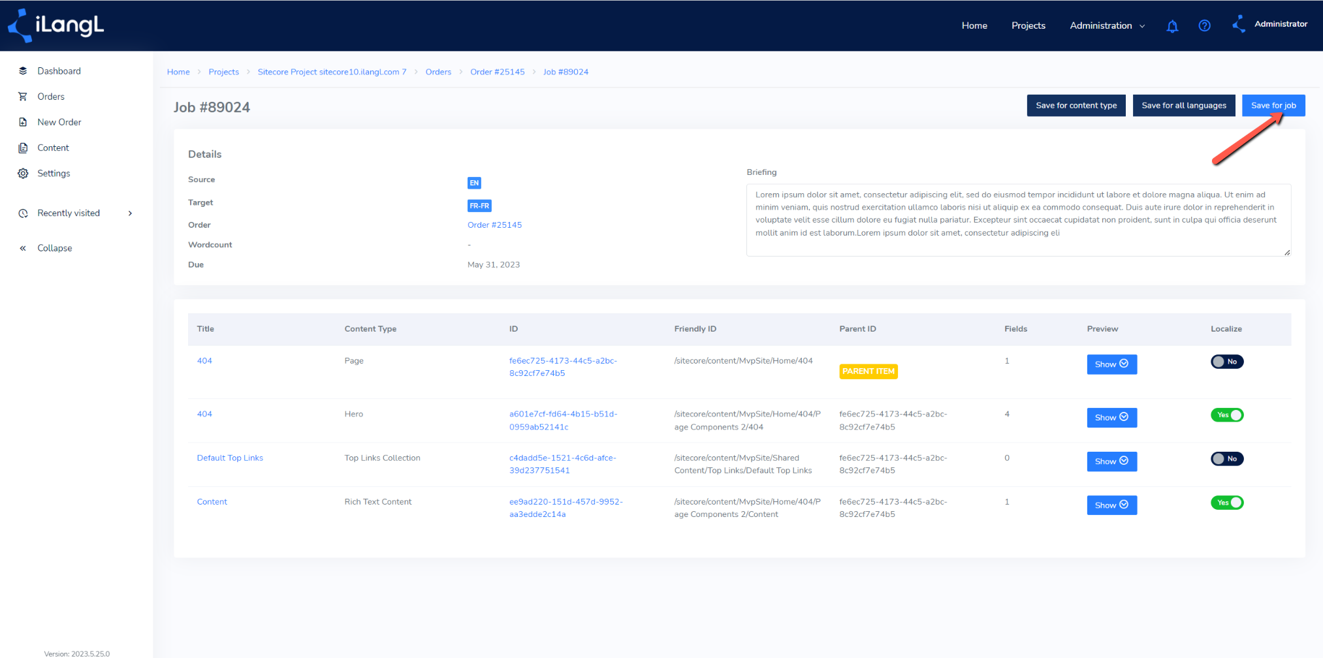Toggle Localize for the 404 Hero row
This screenshot has width=1323, height=658.
point(1226,415)
